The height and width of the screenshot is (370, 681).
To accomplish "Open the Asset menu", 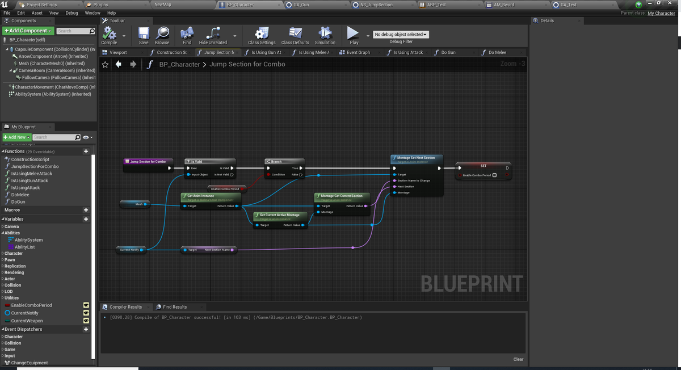I will tap(37, 12).
